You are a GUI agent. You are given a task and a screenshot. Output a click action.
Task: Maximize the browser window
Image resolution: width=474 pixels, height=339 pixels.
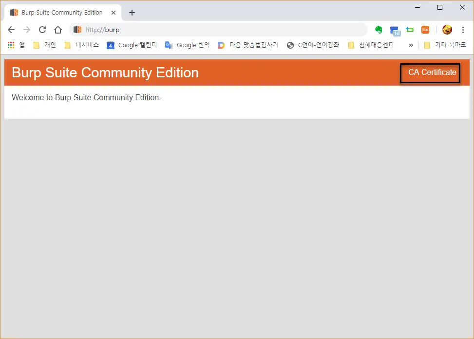(x=440, y=7)
